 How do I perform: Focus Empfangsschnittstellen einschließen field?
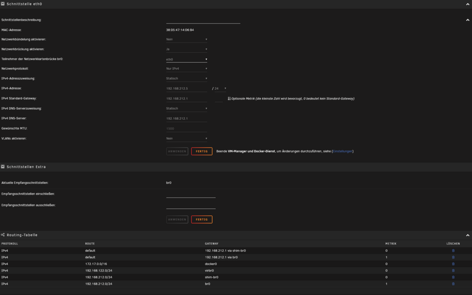191,194
